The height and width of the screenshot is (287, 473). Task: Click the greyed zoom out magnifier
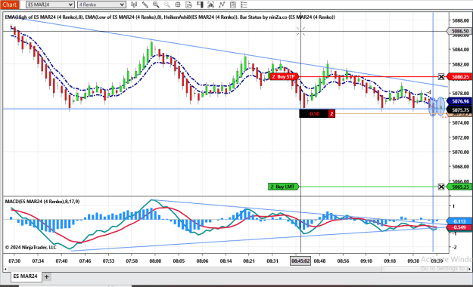click(166, 5)
